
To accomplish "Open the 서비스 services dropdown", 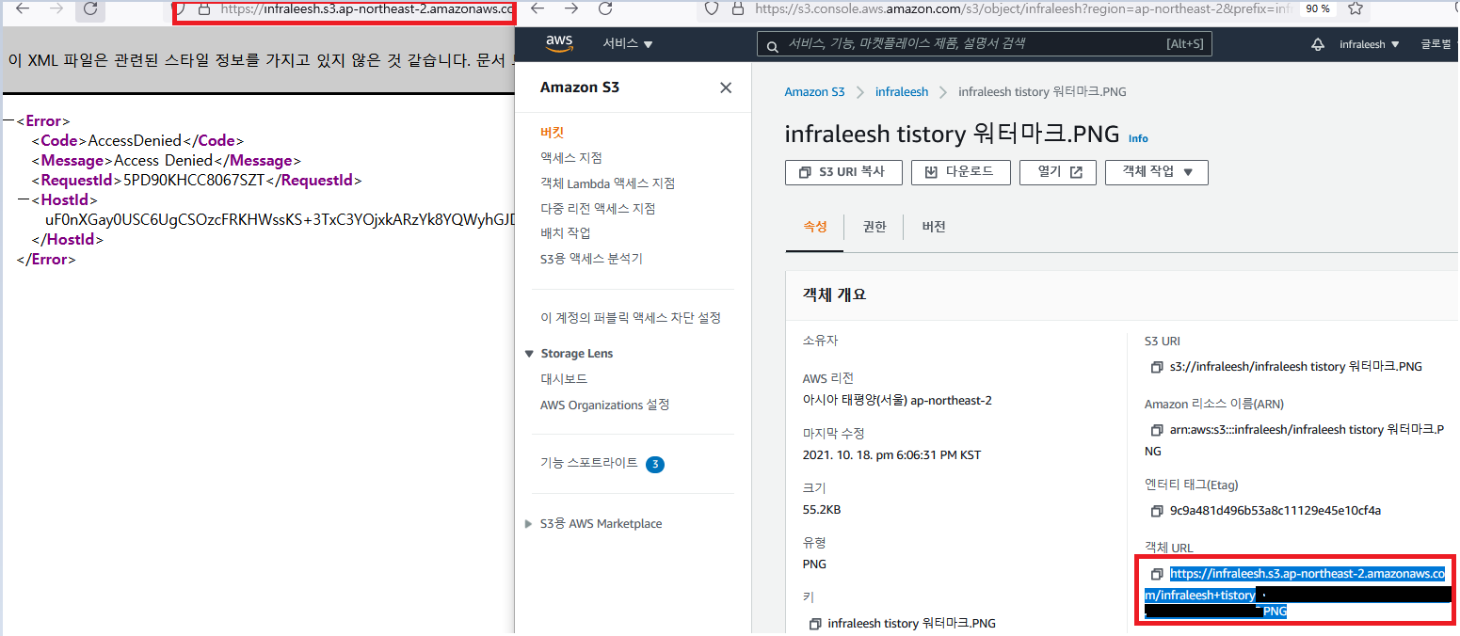I will coord(628,44).
